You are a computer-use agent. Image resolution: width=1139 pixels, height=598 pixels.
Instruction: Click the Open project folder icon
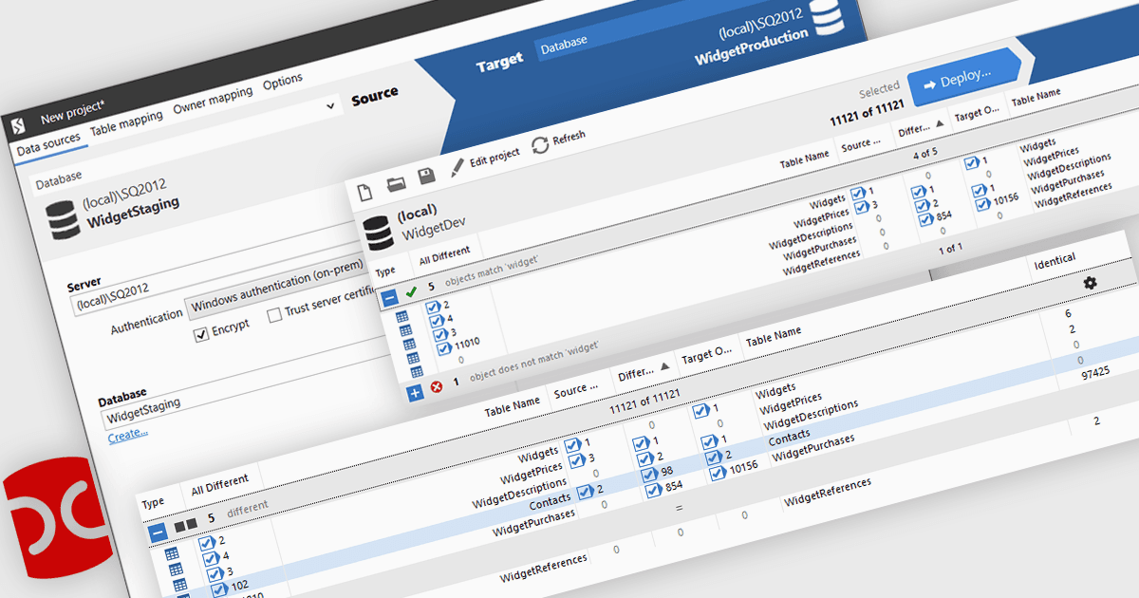pyautogui.click(x=396, y=184)
